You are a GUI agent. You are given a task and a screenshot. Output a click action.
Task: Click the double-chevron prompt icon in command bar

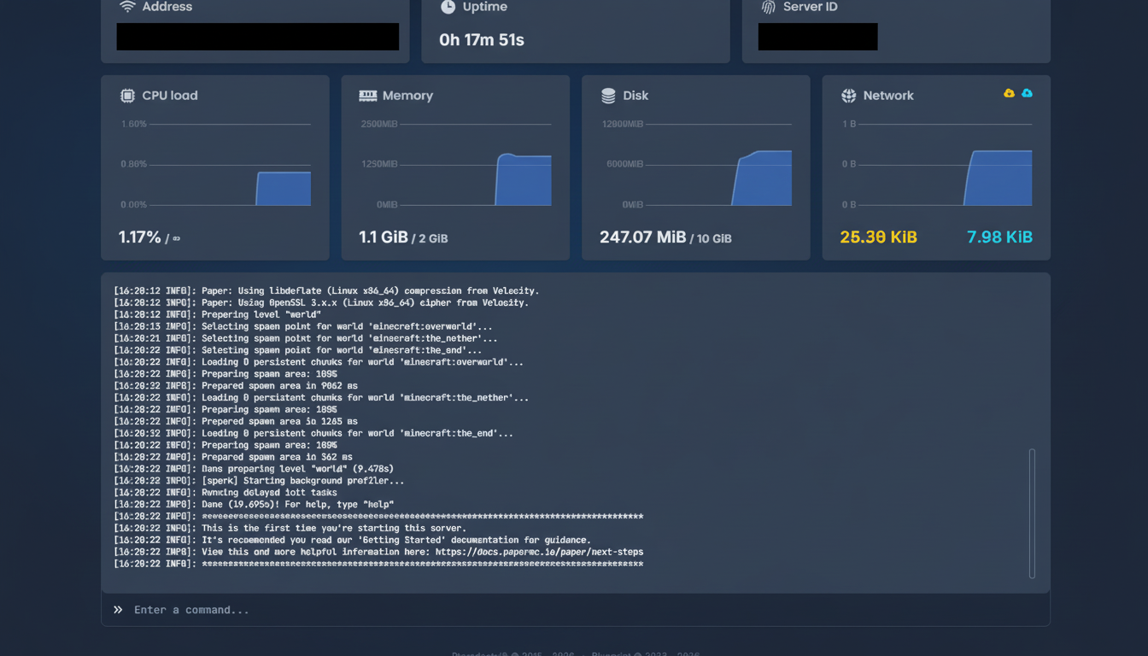click(x=118, y=610)
